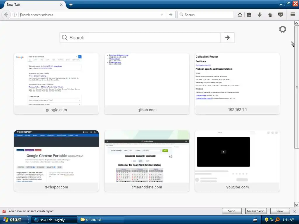This screenshot has height=224, width=299.
Task: Open the timeanddate.com tile
Action: [147, 161]
